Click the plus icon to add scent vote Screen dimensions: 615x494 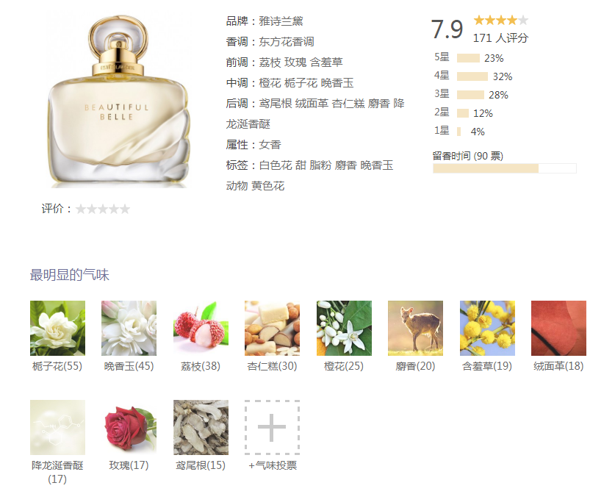272,427
